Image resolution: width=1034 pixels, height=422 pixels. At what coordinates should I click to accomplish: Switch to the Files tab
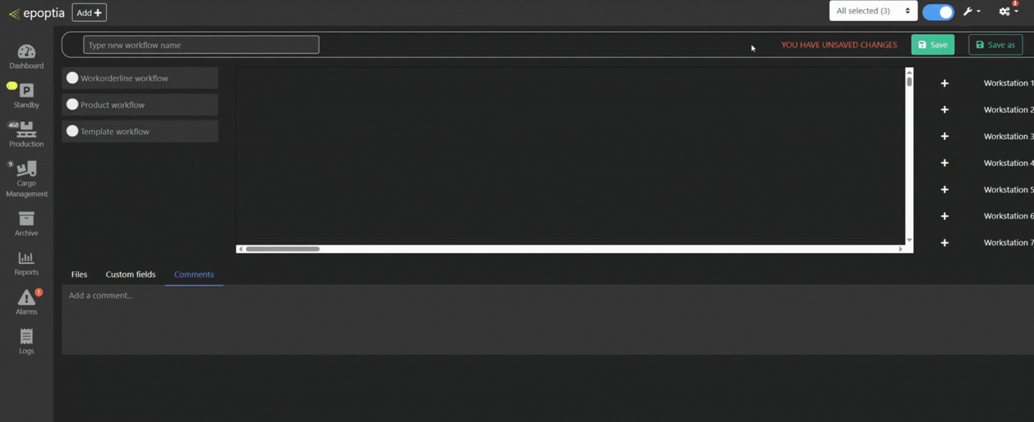tap(79, 274)
